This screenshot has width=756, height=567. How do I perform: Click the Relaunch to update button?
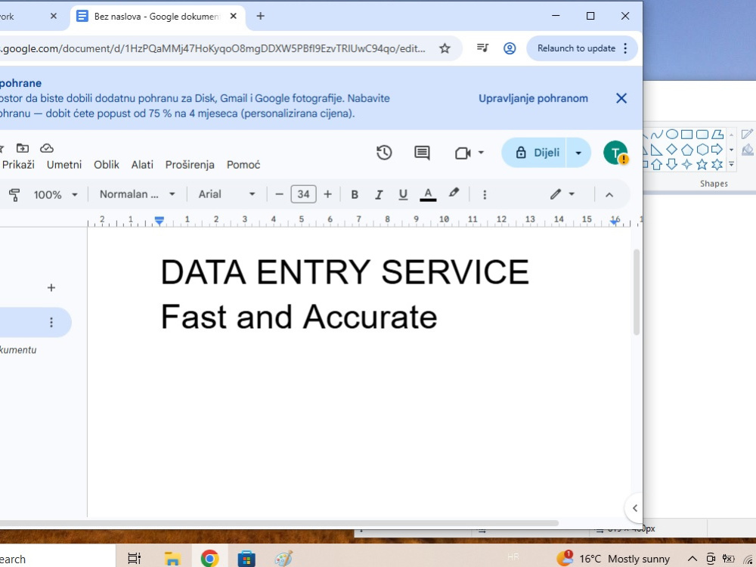coord(576,48)
